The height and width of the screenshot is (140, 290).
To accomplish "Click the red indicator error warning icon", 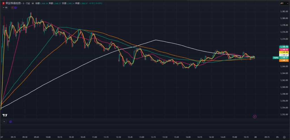I will coord(12,8).
